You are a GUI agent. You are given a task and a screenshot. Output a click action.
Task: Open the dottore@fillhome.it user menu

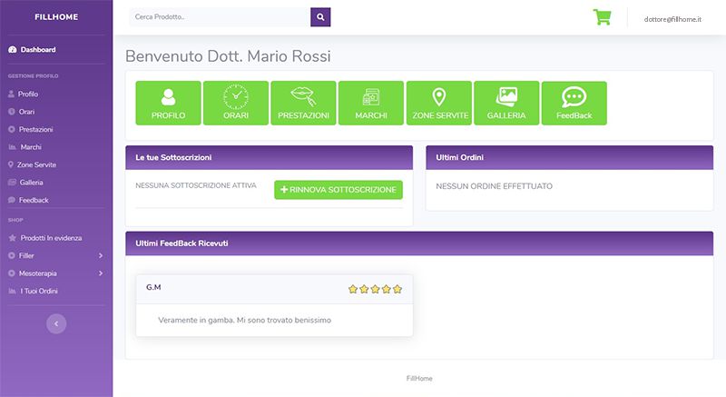pyautogui.click(x=672, y=18)
